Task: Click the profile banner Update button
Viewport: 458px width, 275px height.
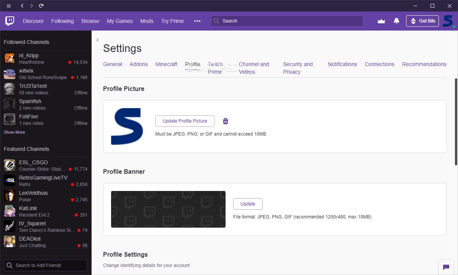Action: [248, 204]
